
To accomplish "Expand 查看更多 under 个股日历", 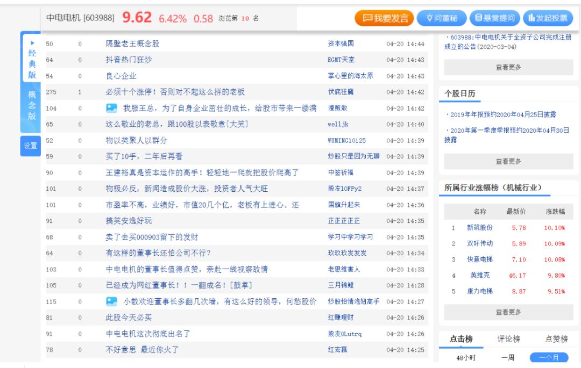I will (x=508, y=161).
